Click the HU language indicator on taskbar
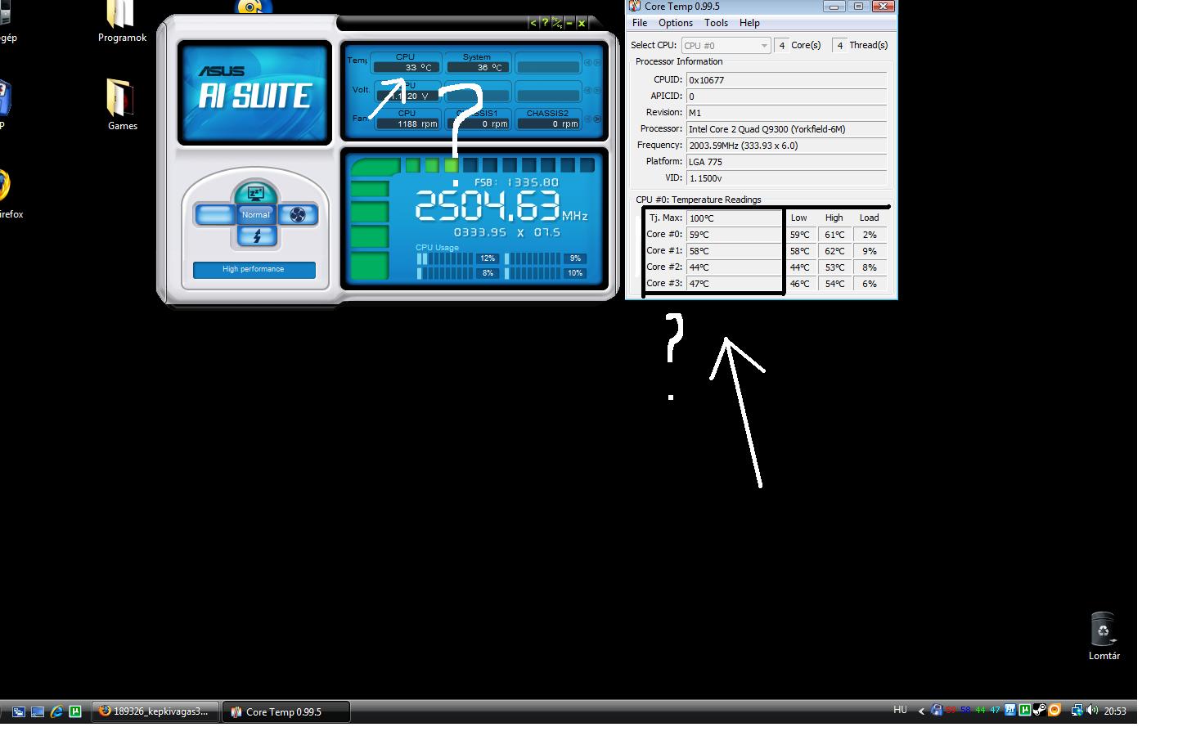The width and height of the screenshot is (1178, 736). (900, 711)
